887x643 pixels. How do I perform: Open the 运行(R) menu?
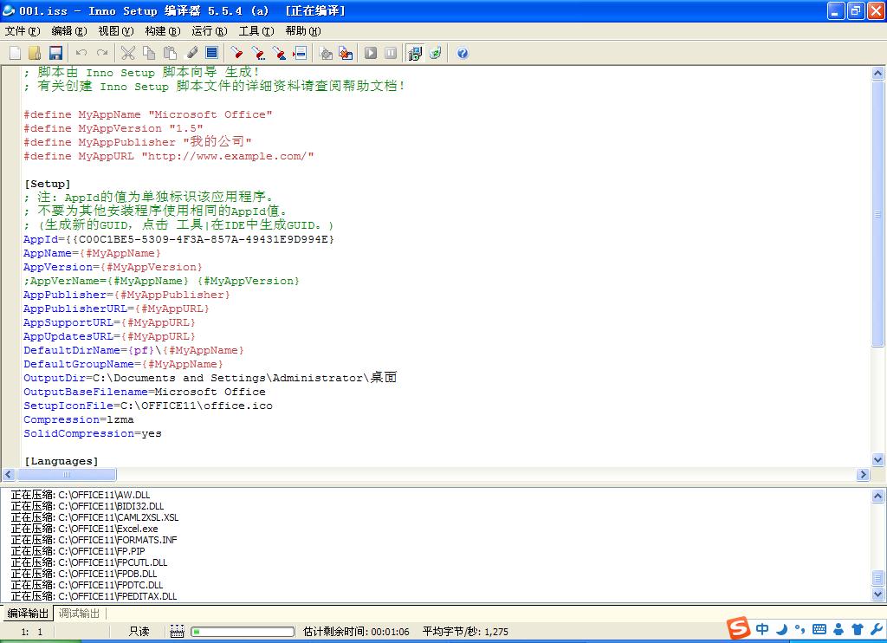pyautogui.click(x=210, y=31)
